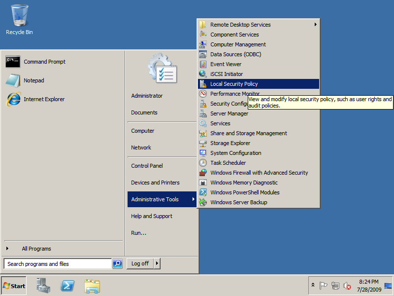Click the iSCSI Initiator globe icon
The height and width of the screenshot is (296, 394).
click(203, 74)
